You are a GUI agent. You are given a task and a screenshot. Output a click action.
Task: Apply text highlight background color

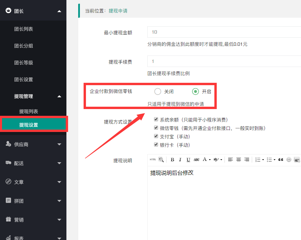click(x=216, y=160)
